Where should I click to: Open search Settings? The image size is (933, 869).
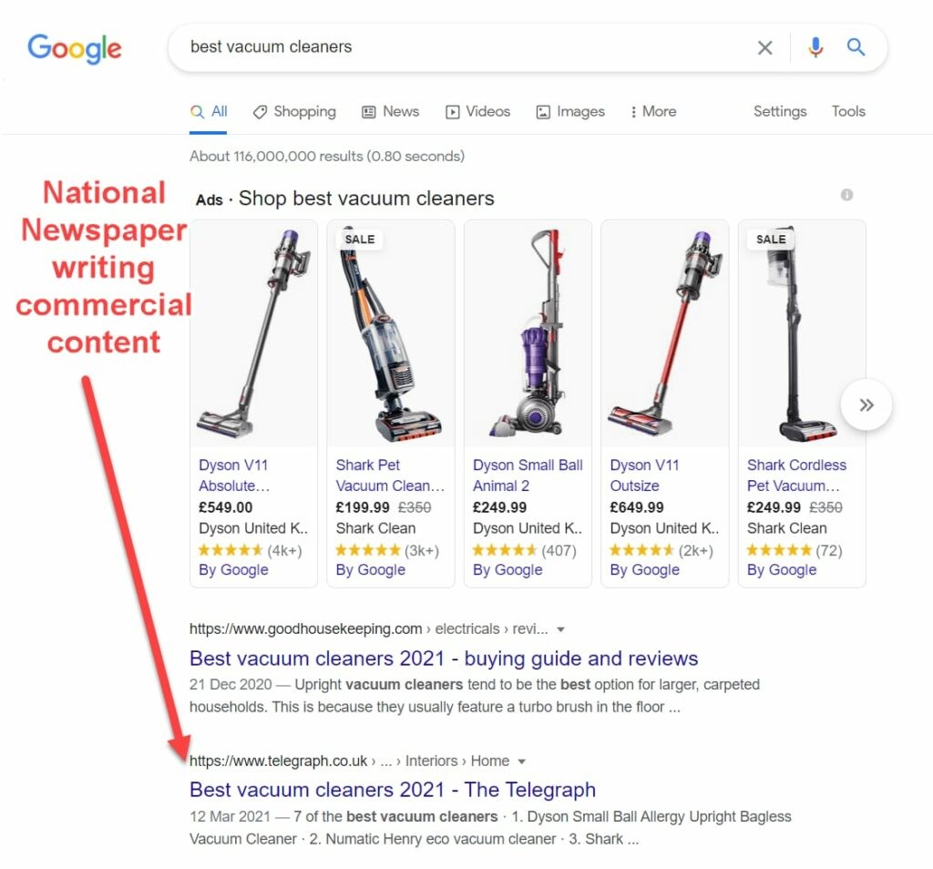coord(780,111)
